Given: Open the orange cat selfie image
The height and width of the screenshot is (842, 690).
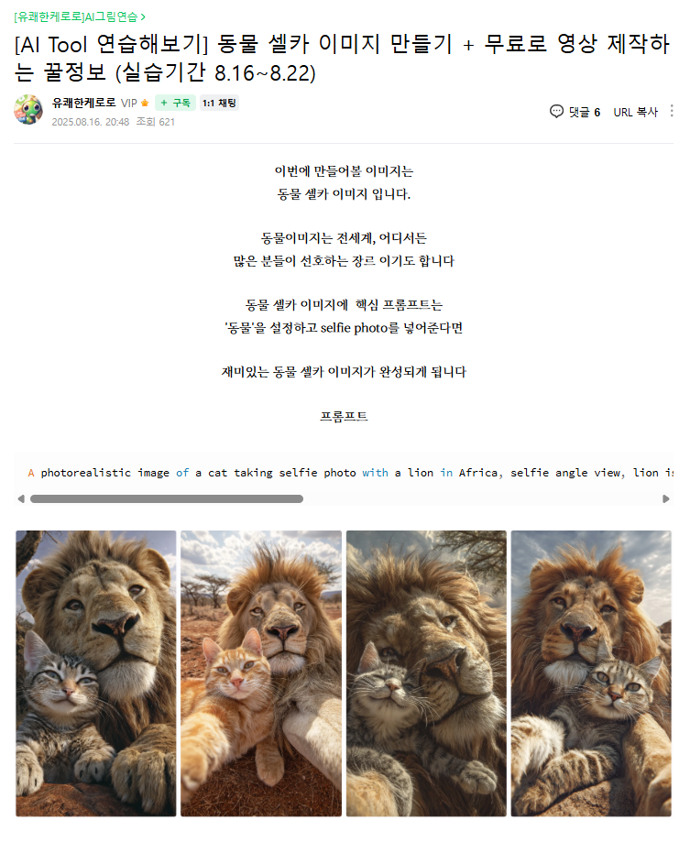Looking at the screenshot, I should [261, 673].
